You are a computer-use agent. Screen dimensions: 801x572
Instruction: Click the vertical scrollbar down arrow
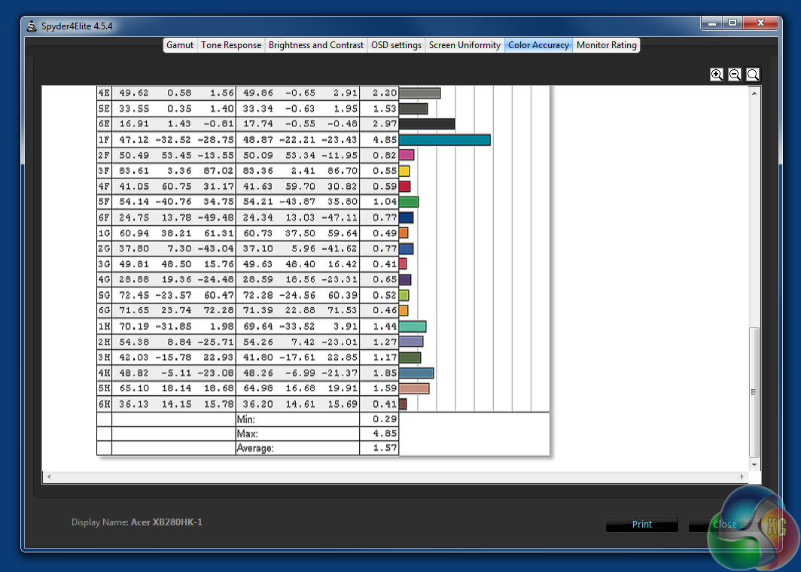pos(754,465)
